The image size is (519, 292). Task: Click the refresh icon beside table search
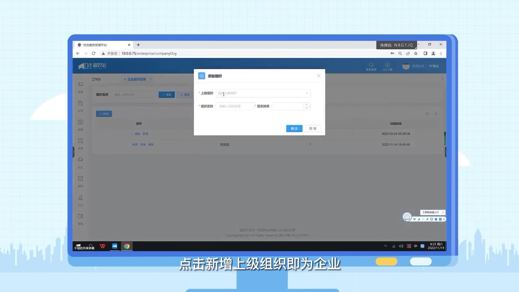[436, 114]
